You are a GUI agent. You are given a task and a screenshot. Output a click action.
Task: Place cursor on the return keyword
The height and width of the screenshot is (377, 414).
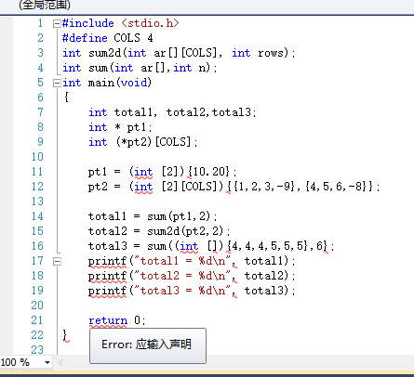click(x=108, y=320)
